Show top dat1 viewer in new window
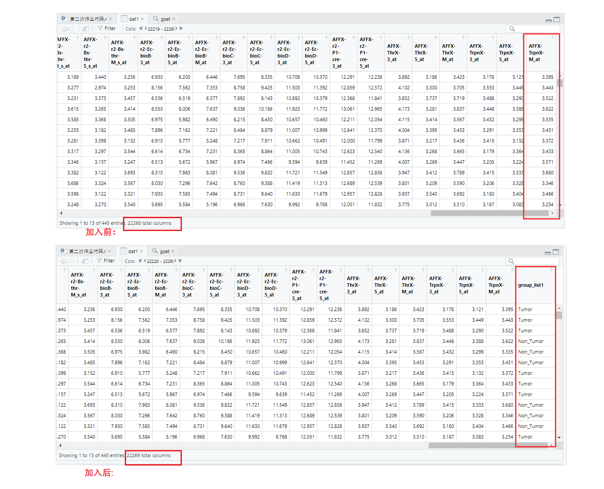The width and height of the screenshot is (604, 489). [x=86, y=29]
